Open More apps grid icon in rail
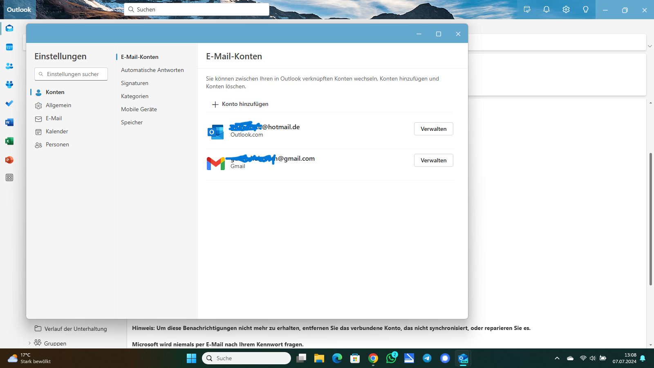Image resolution: width=654 pixels, height=368 pixels. (9, 177)
